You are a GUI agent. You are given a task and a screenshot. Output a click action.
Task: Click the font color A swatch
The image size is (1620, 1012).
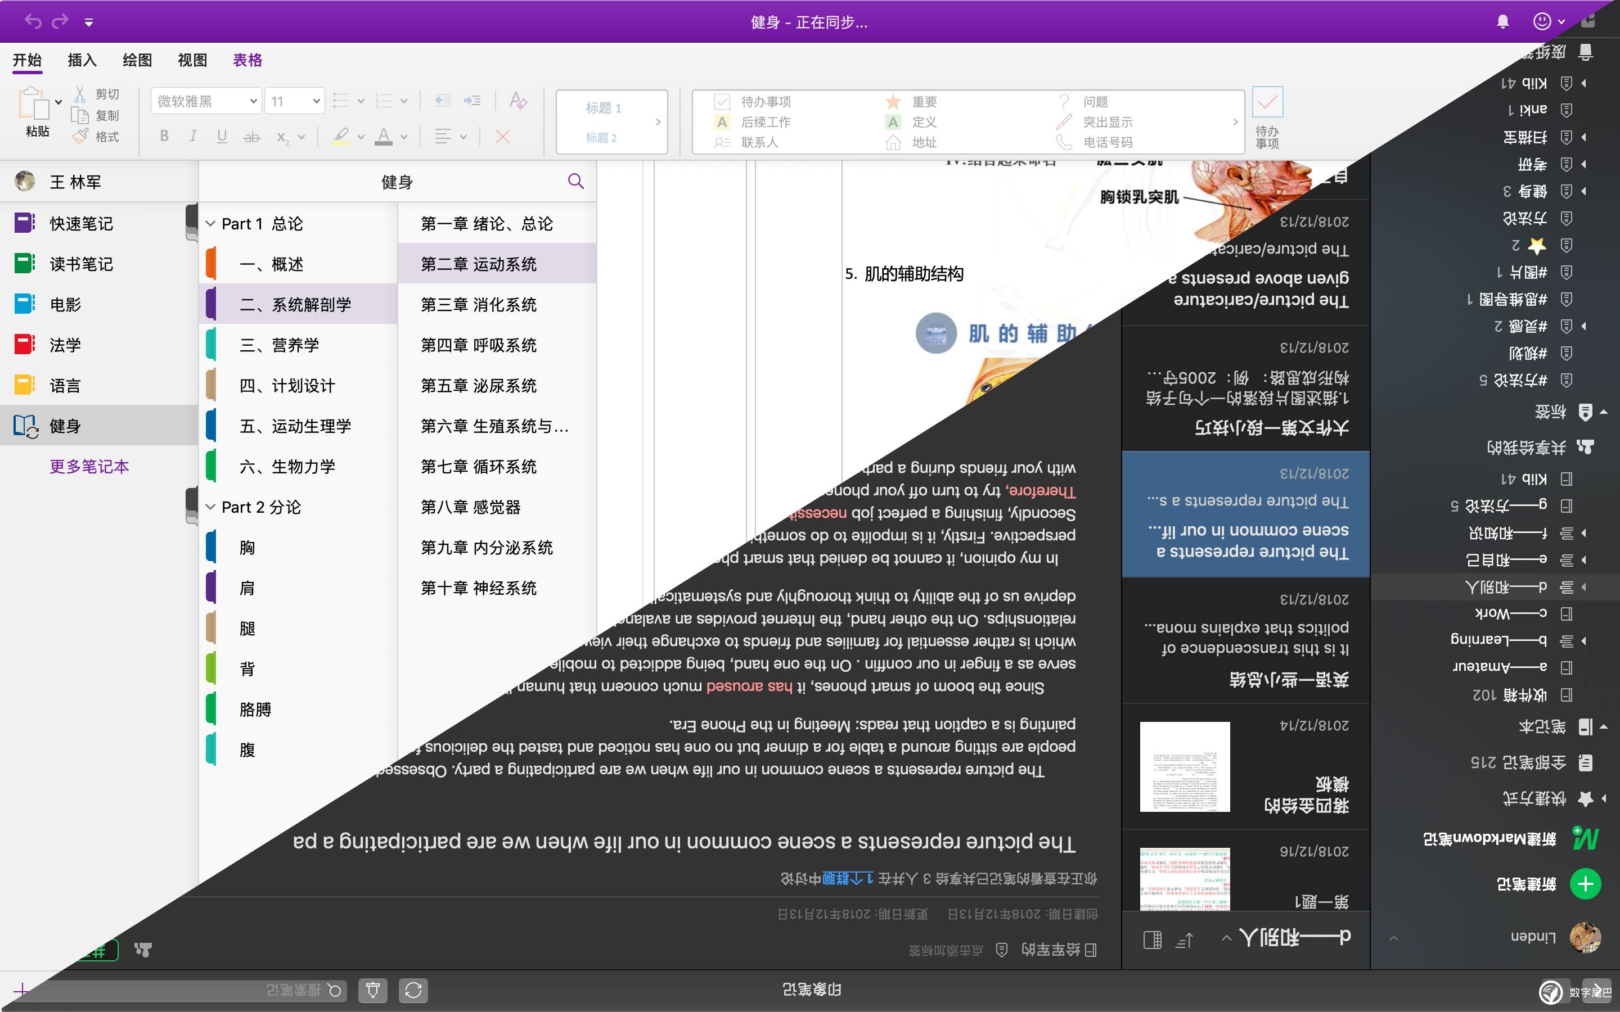pyautogui.click(x=384, y=137)
